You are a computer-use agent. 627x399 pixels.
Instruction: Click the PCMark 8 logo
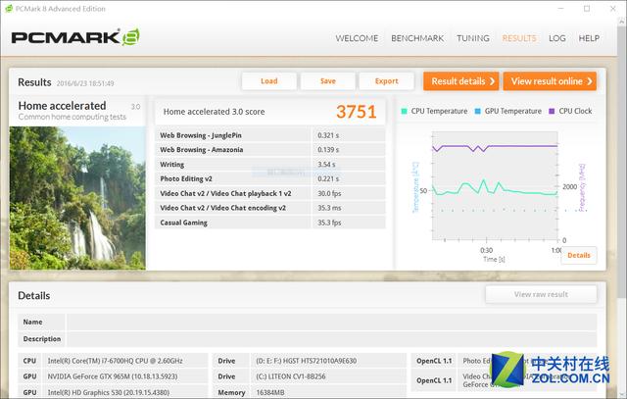pyautogui.click(x=75, y=37)
